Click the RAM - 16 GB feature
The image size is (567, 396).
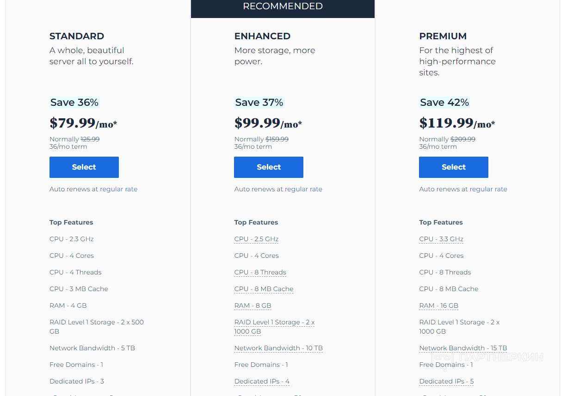tap(438, 305)
